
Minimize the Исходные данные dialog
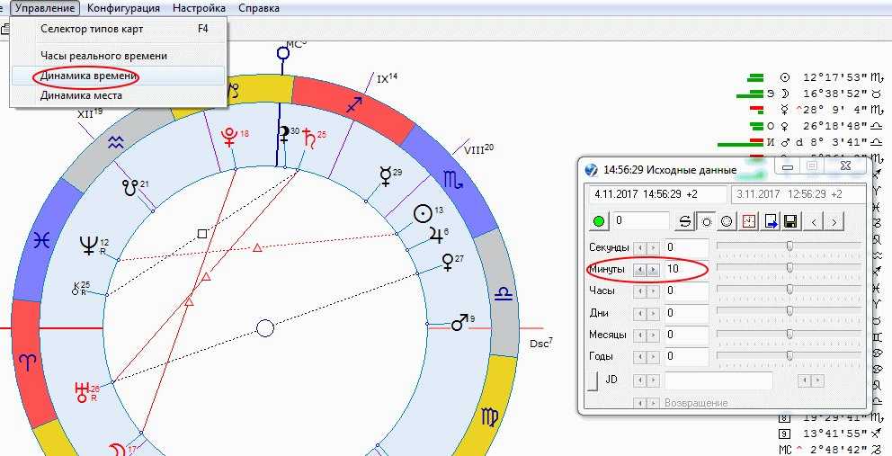click(788, 166)
